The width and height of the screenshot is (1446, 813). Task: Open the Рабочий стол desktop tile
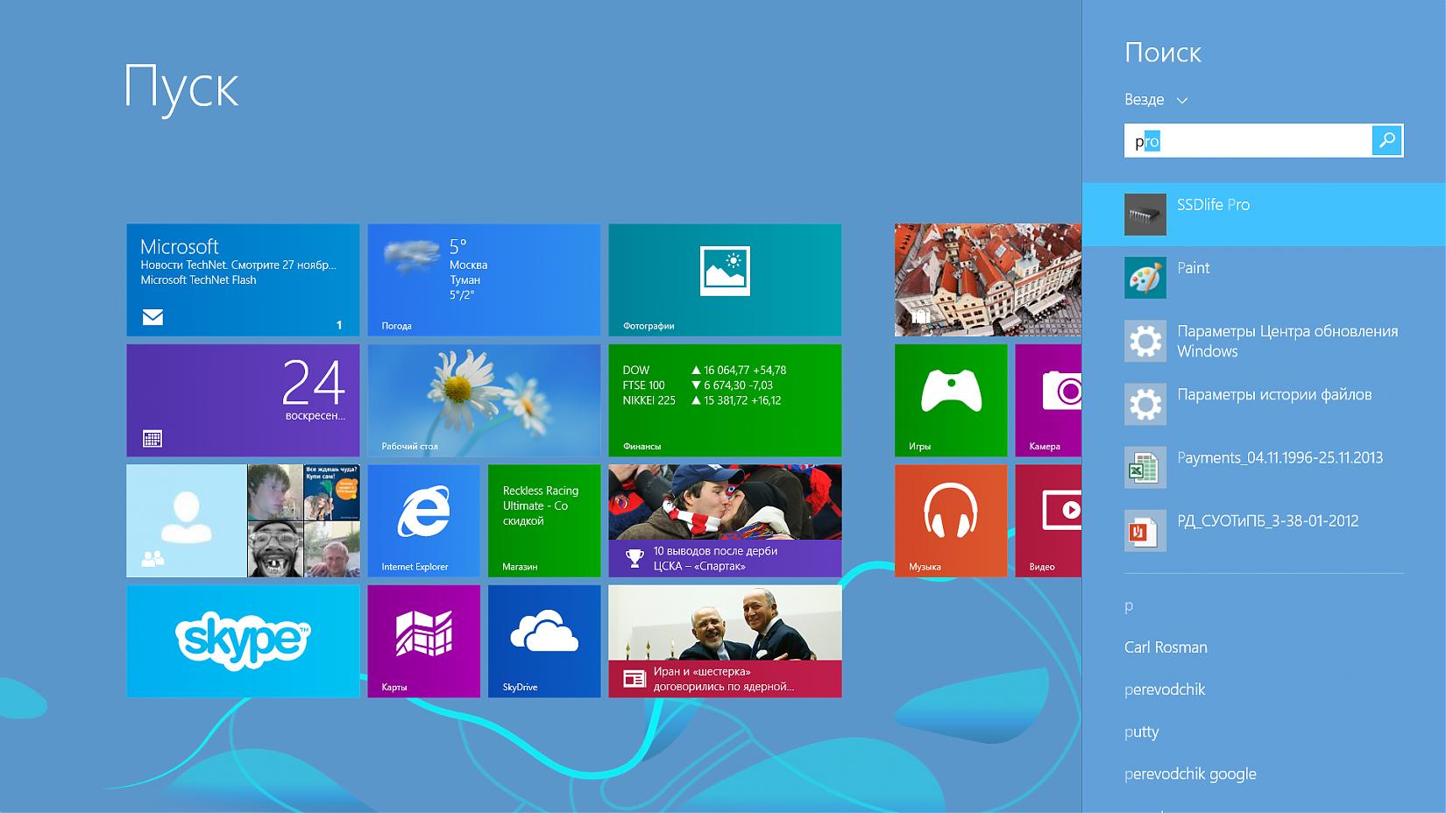484,400
